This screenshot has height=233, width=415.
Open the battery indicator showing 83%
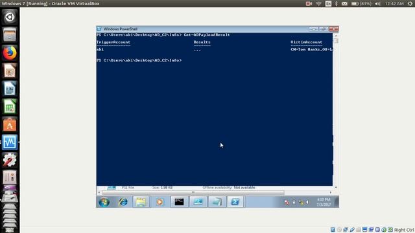(361, 4)
